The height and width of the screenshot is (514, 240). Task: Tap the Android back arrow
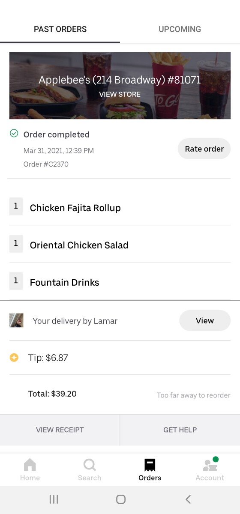pyautogui.click(x=188, y=499)
